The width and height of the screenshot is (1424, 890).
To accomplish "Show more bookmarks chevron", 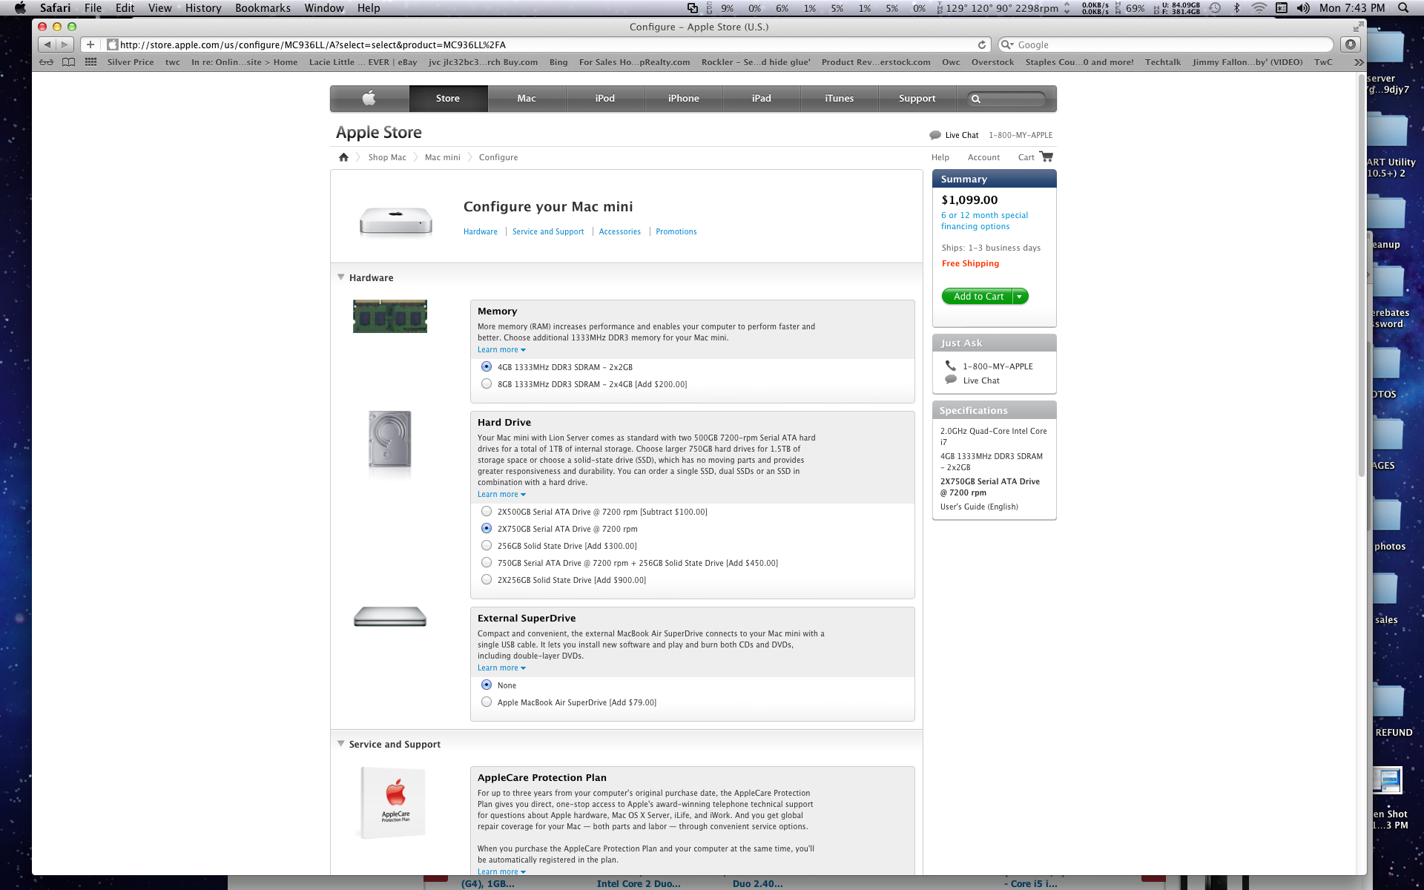I will point(1358,62).
